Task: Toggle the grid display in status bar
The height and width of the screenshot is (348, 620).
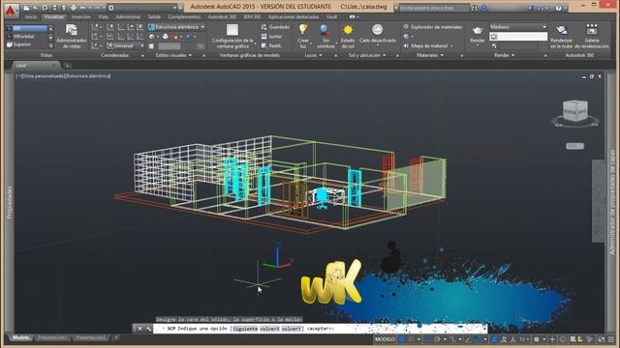Action: pyautogui.click(x=402, y=339)
